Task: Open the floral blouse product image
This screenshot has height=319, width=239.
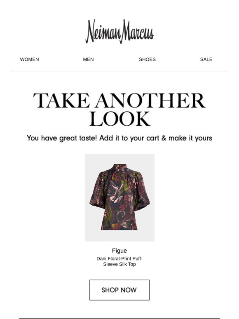Action: click(119, 198)
